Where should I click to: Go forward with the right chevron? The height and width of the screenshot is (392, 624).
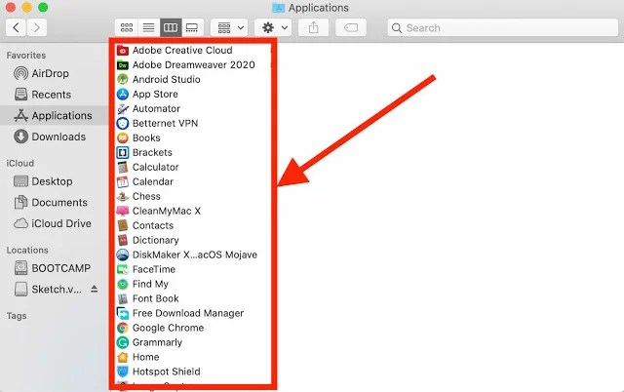coord(37,27)
